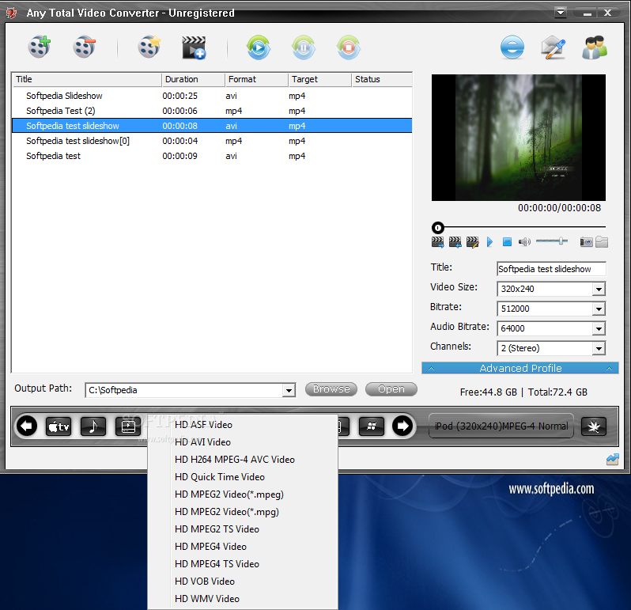This screenshot has width=631, height=610.
Task: Select the Windows profile category icon
Action: coord(372,426)
